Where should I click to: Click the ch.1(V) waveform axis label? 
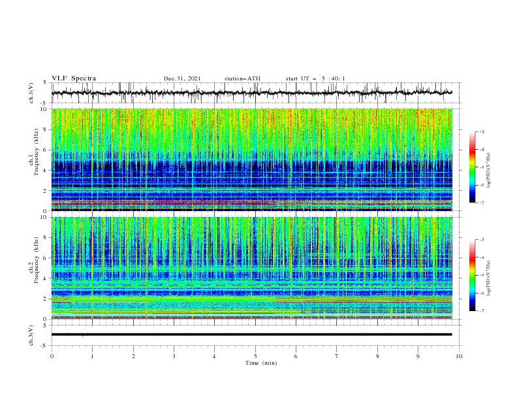[x=31, y=93]
